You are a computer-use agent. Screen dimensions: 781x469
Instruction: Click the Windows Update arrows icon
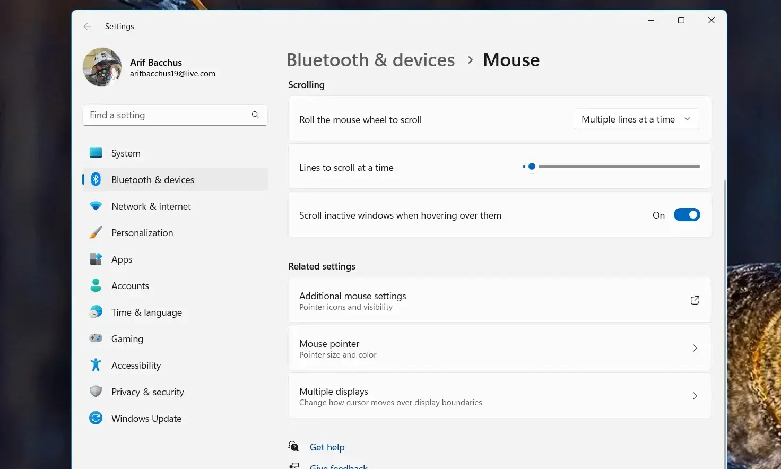click(96, 418)
